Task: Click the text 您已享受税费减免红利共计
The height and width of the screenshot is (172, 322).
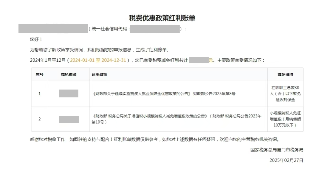Action: [161, 60]
